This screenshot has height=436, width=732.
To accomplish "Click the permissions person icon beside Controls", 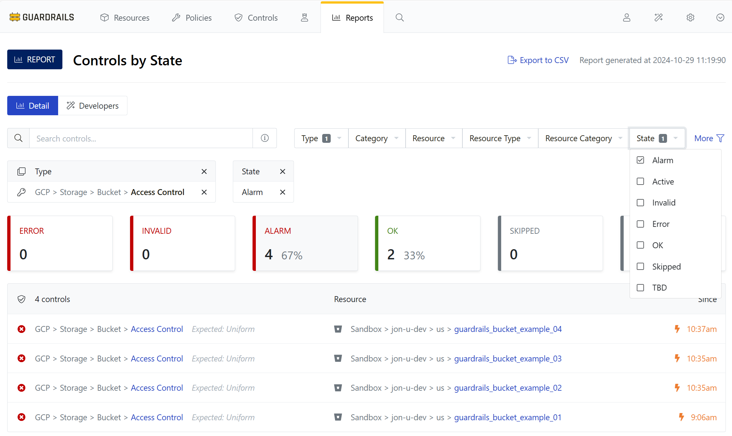I will [x=304, y=17].
